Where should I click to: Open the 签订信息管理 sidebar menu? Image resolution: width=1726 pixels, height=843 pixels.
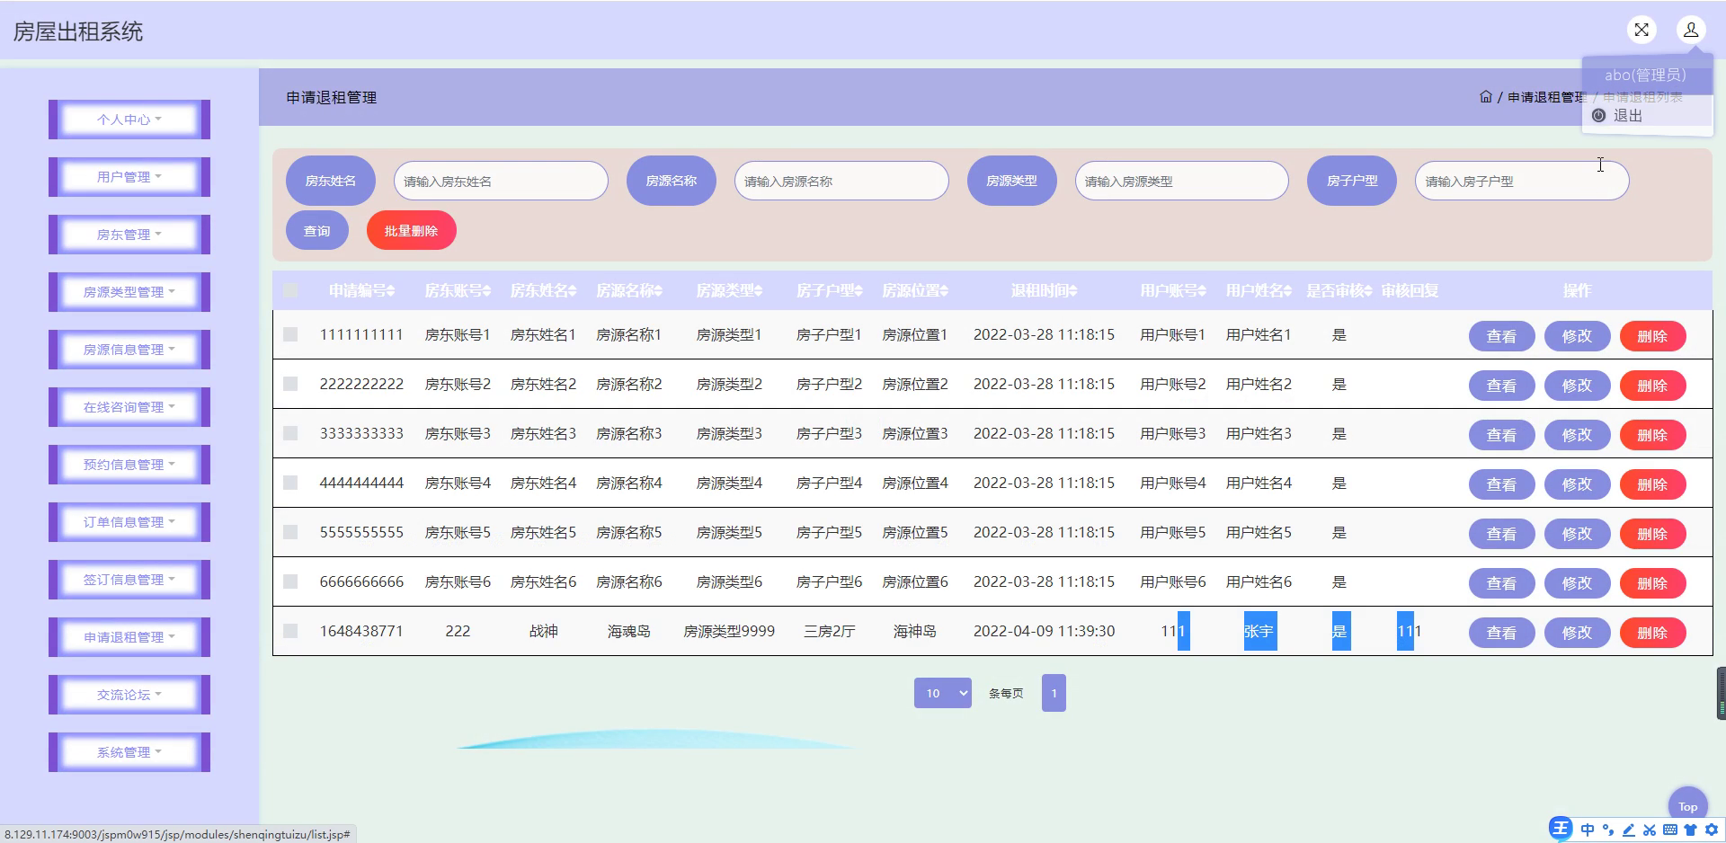point(129,580)
